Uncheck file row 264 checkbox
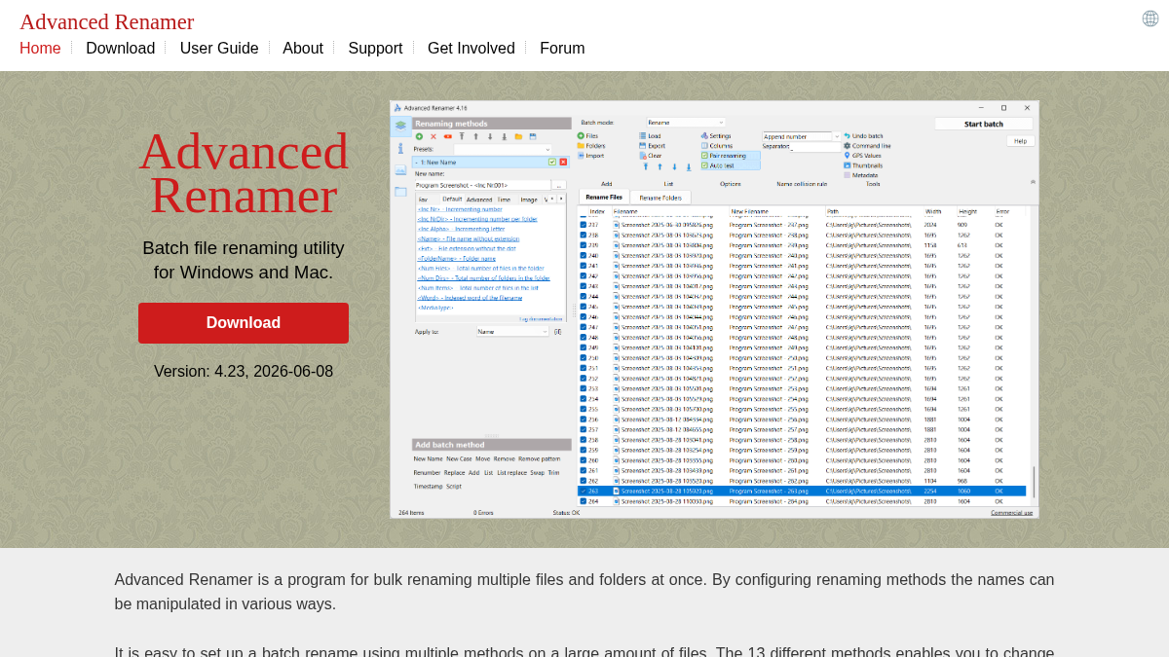The height and width of the screenshot is (657, 1169). click(x=584, y=501)
